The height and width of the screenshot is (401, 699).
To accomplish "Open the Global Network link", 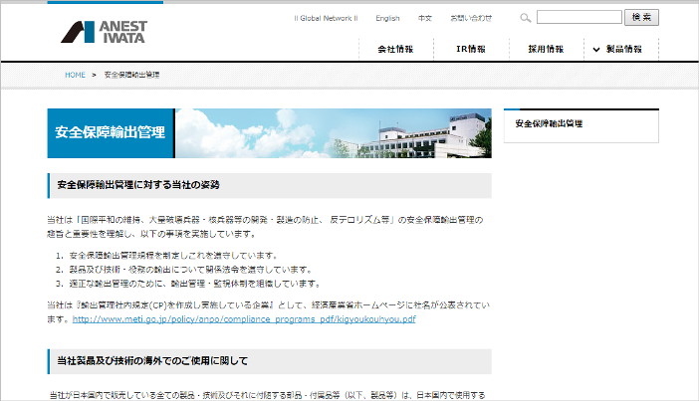I will [326, 18].
